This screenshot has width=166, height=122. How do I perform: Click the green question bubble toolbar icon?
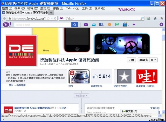117,25
